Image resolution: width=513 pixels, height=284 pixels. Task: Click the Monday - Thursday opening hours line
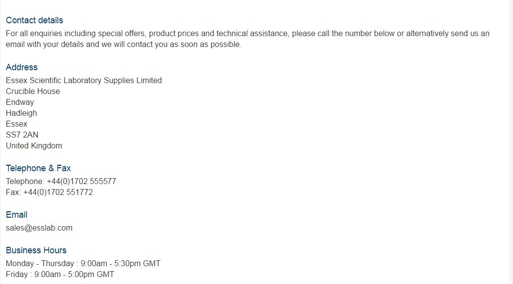click(83, 263)
